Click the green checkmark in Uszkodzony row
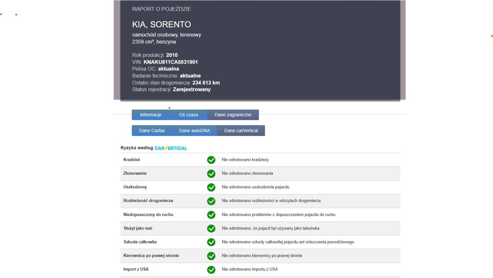The height and width of the screenshot is (278, 493). tap(211, 187)
